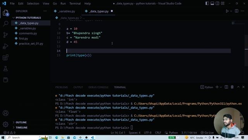Toggle bottom panel layout icon
This screenshot has height=140, width=248.
pos(212,3)
